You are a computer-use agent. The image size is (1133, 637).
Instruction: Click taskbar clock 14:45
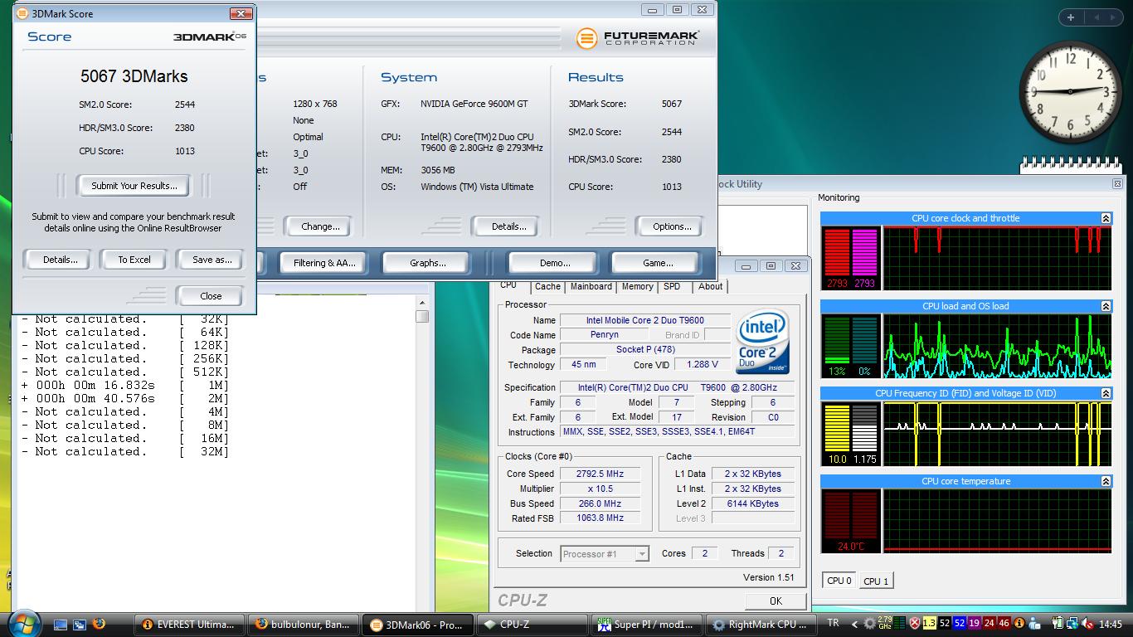coord(1110,624)
